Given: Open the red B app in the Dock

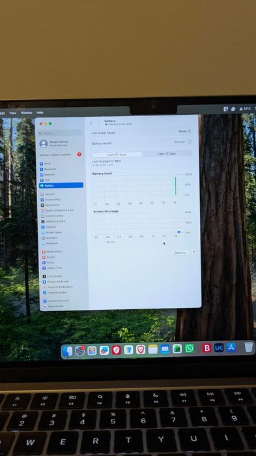Looking at the screenshot, I should coord(206,348).
